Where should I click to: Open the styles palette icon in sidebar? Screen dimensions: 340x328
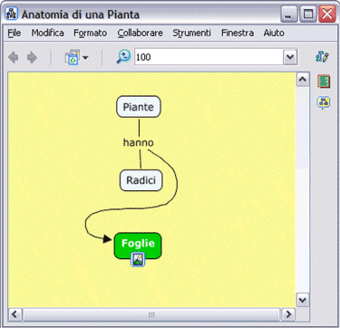[322, 56]
